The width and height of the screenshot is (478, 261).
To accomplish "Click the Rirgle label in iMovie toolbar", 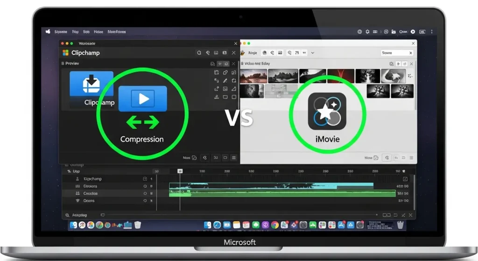I will pyautogui.click(x=253, y=53).
